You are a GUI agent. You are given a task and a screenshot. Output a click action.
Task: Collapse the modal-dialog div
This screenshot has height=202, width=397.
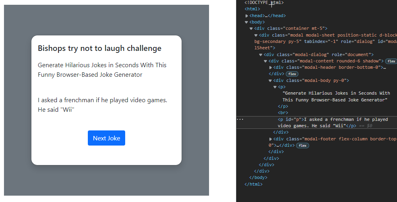click(261, 54)
